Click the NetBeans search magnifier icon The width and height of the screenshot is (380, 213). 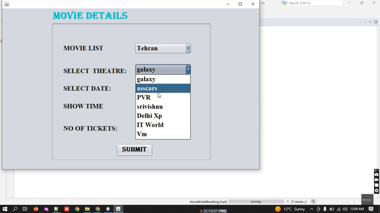coord(284,3)
